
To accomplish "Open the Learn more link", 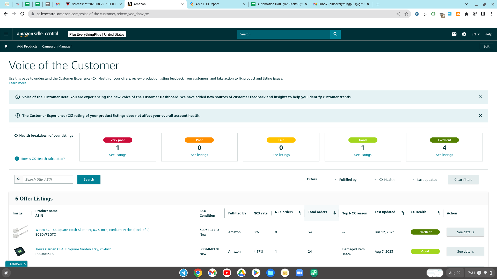I will (x=17, y=83).
